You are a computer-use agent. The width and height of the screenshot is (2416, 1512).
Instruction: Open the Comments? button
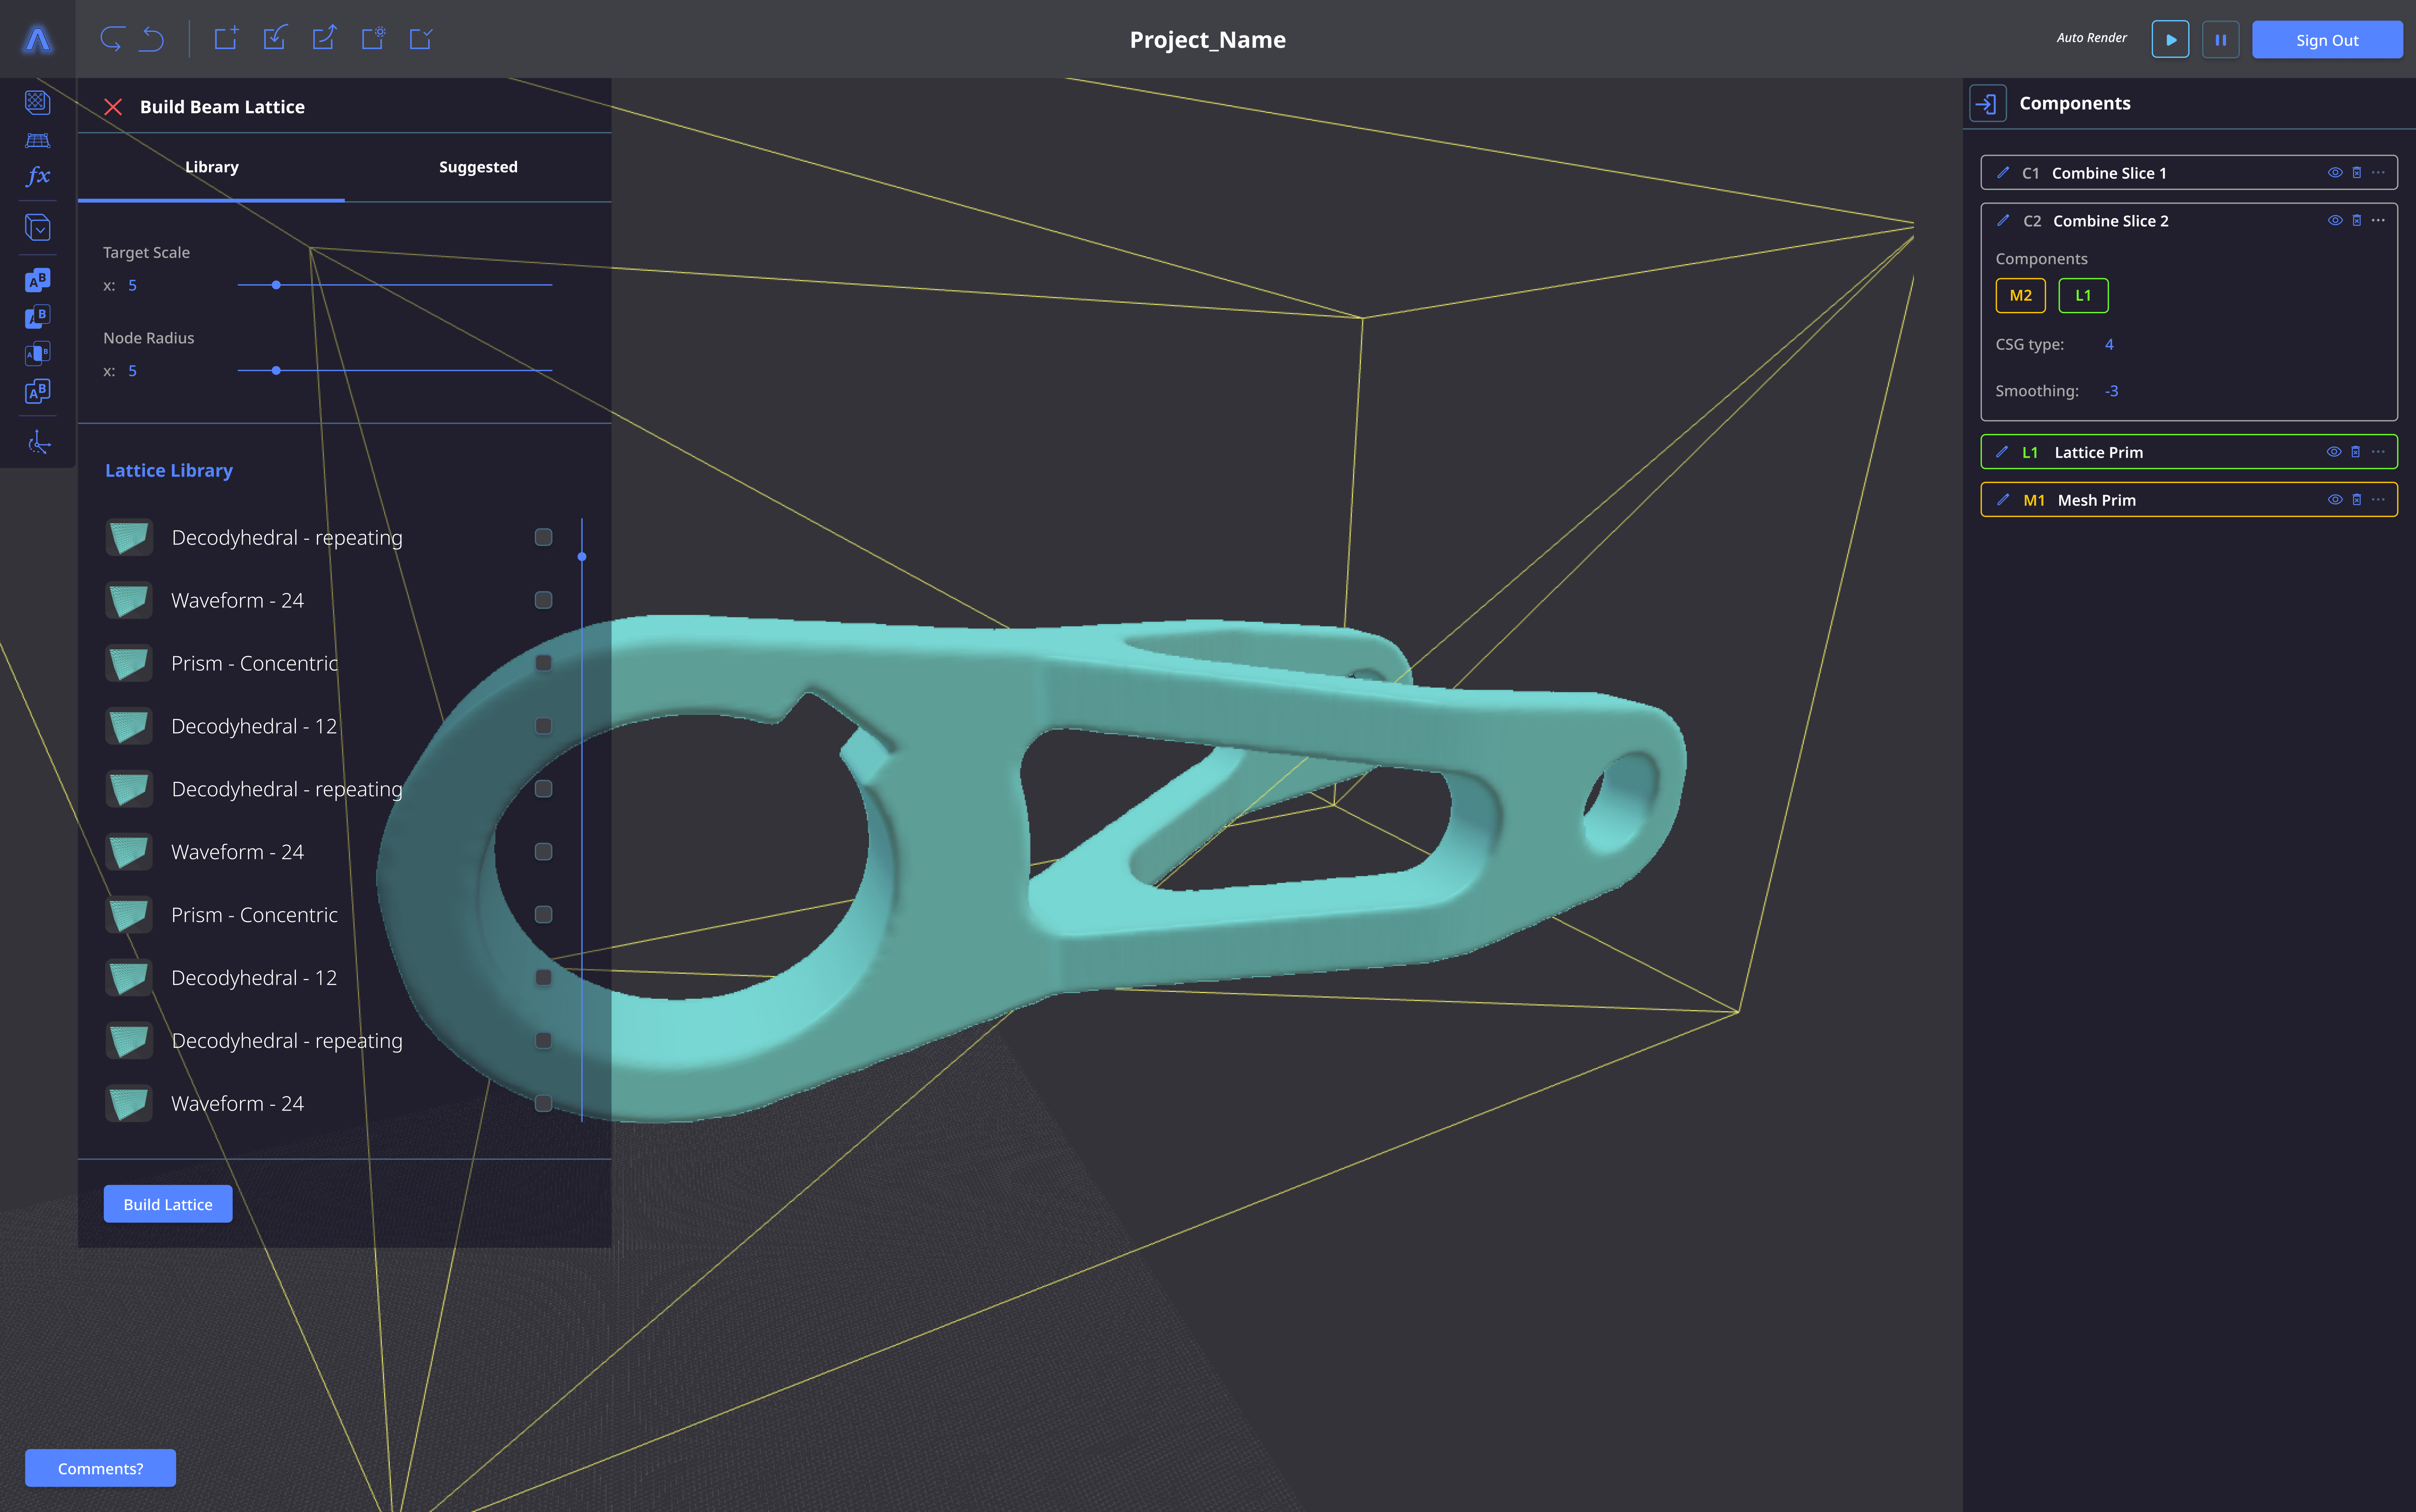[100, 1468]
